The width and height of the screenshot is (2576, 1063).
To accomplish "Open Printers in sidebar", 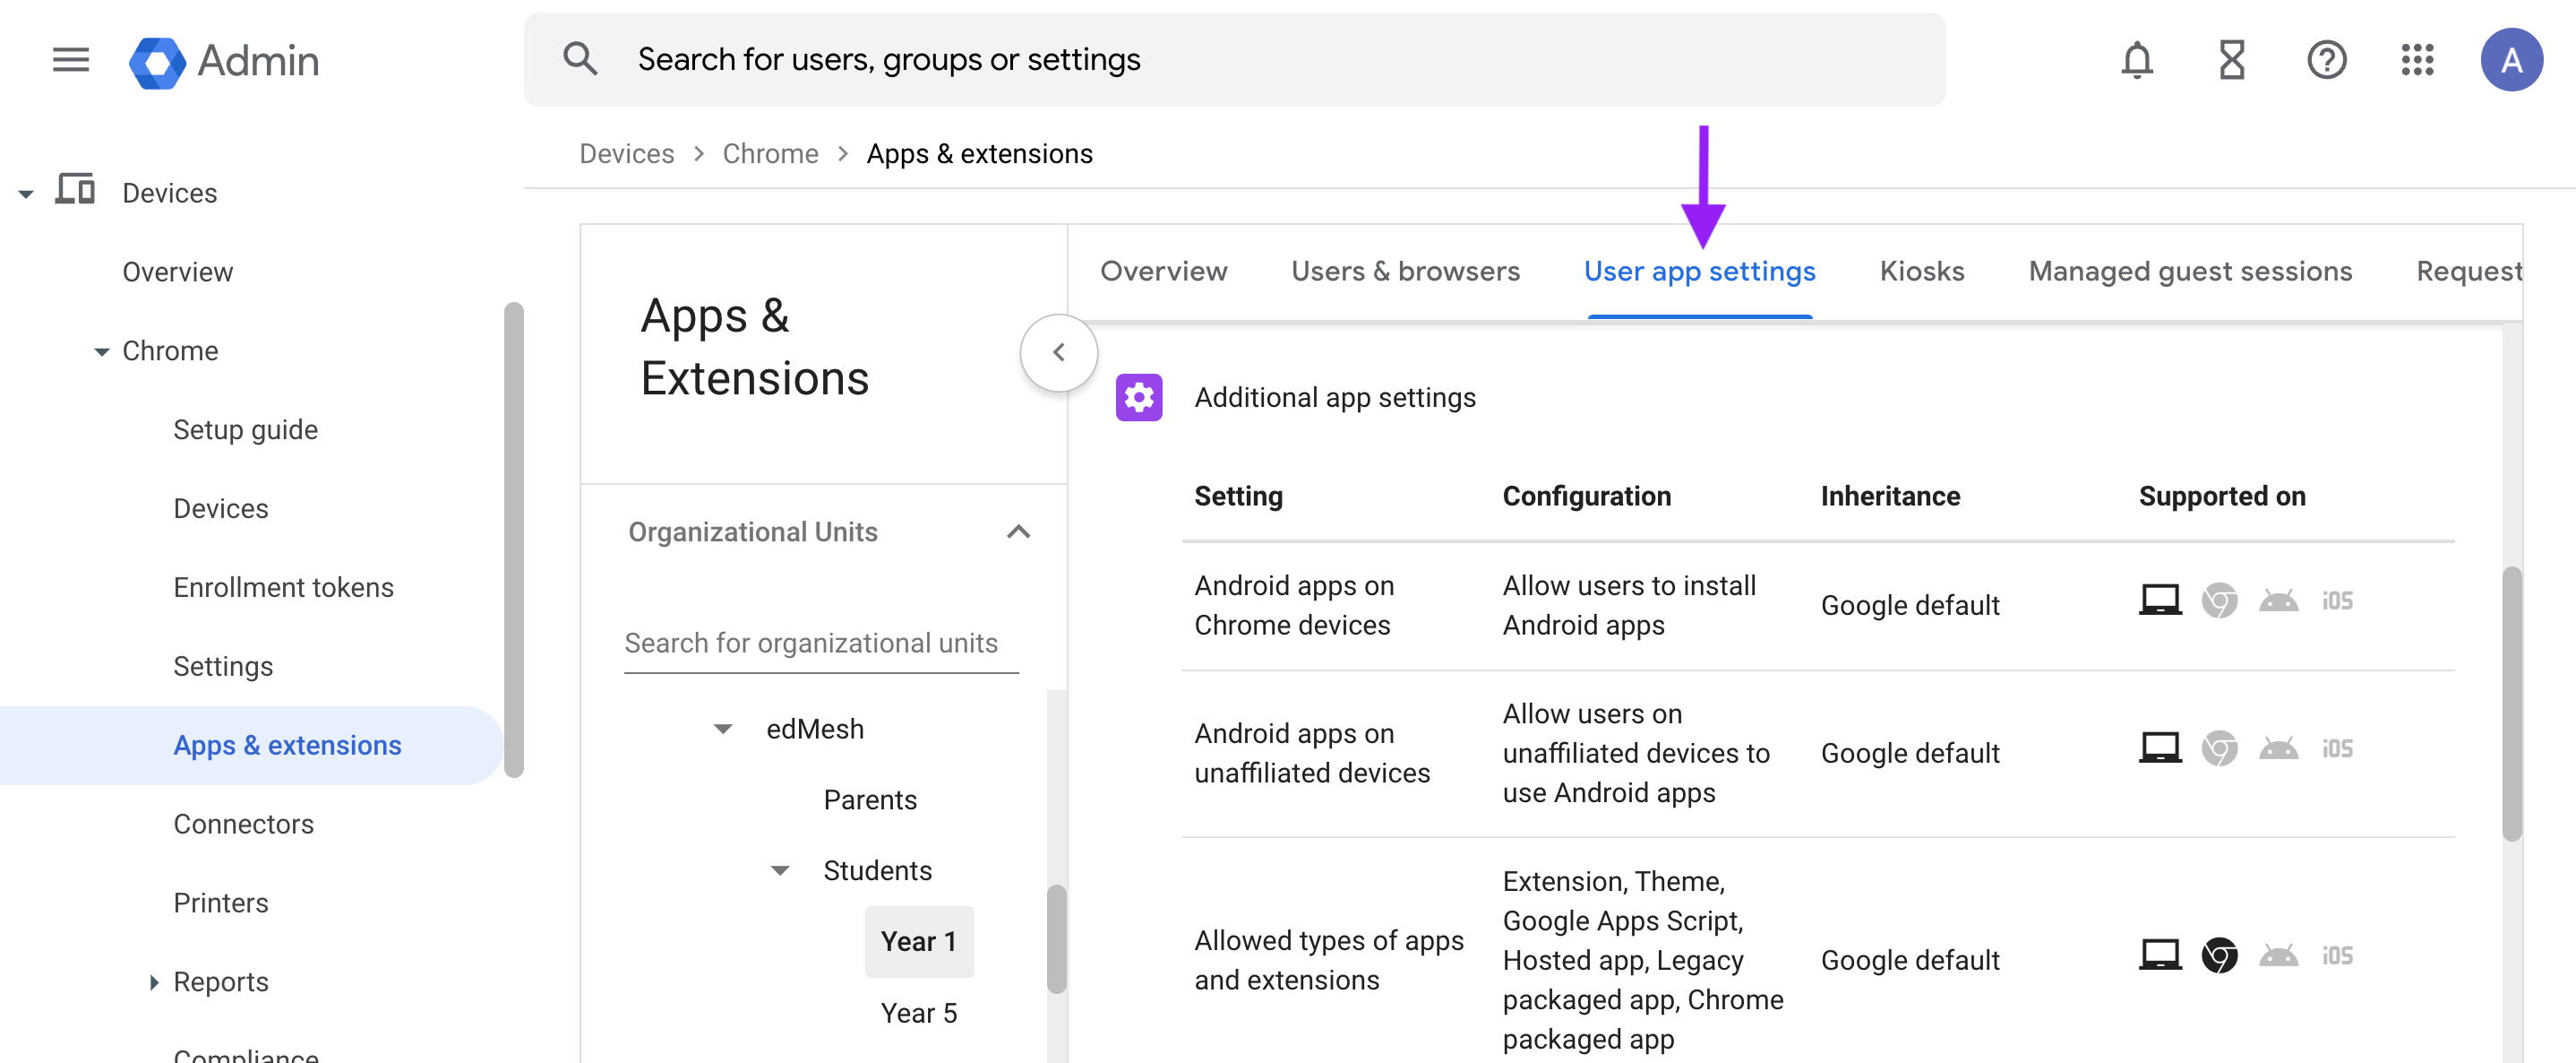I will [221, 903].
